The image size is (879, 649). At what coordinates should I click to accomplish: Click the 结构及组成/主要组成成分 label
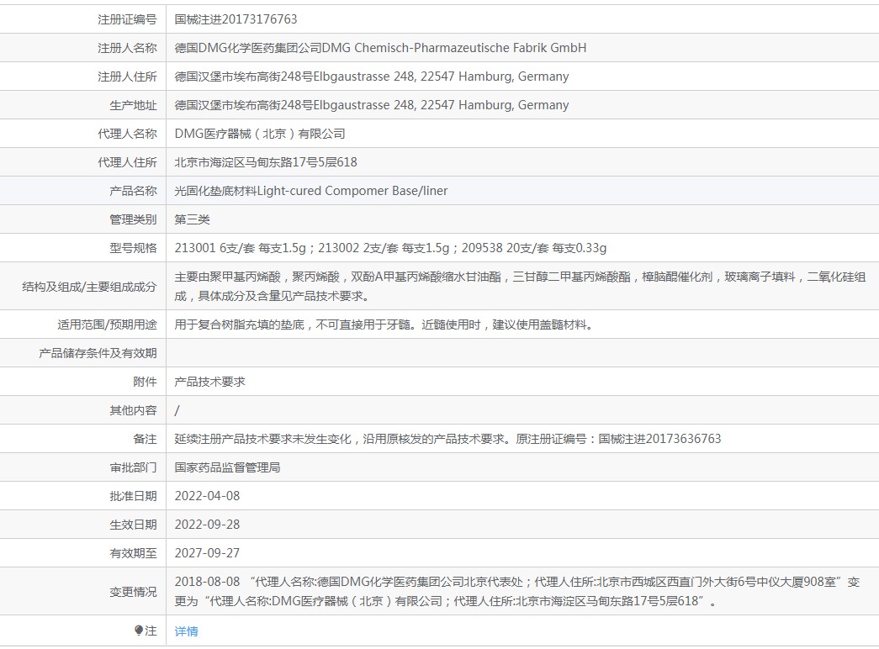click(90, 287)
